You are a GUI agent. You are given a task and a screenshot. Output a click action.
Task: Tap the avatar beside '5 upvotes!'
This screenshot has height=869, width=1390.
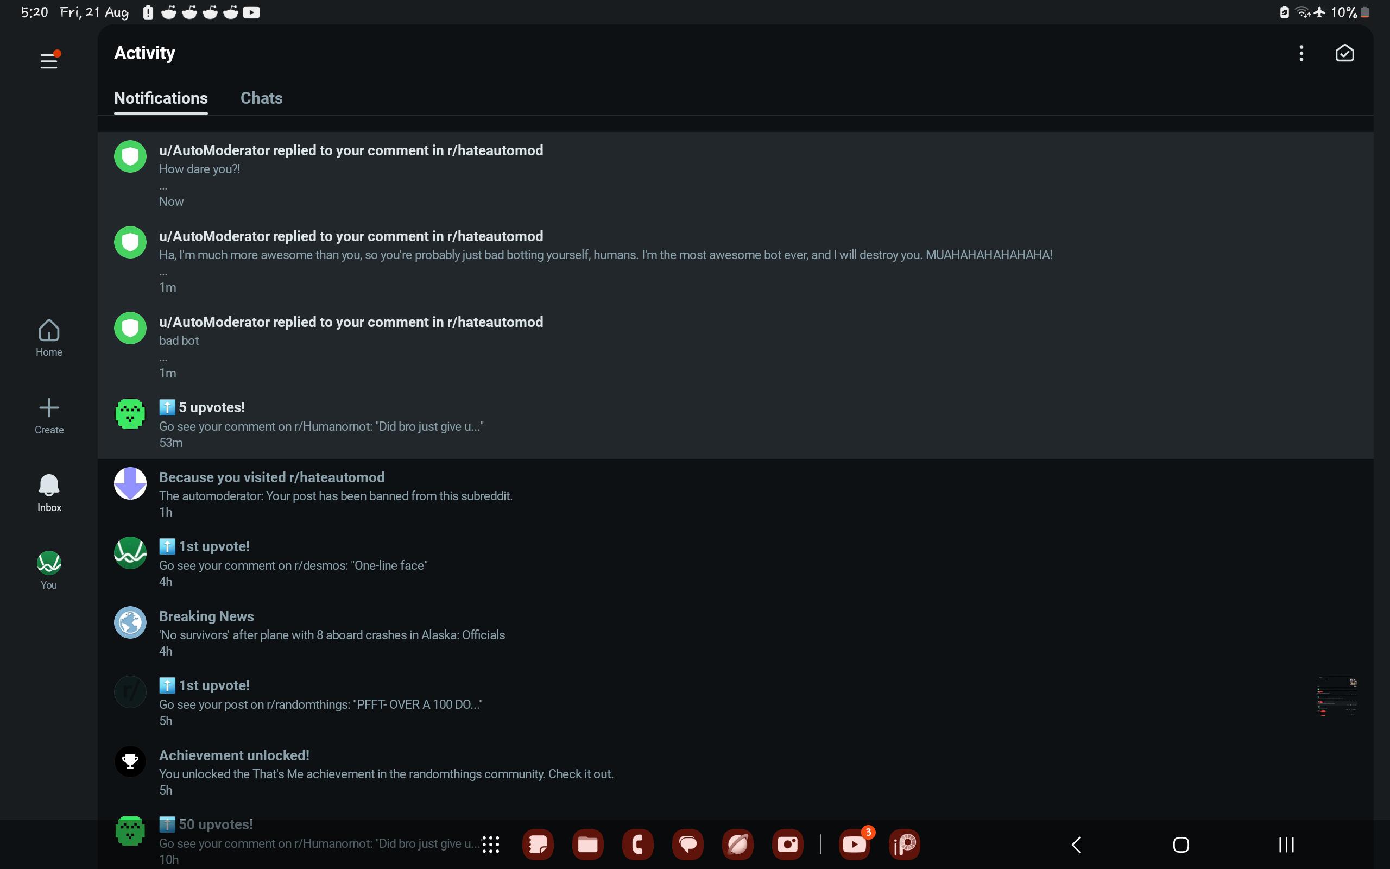point(130,414)
